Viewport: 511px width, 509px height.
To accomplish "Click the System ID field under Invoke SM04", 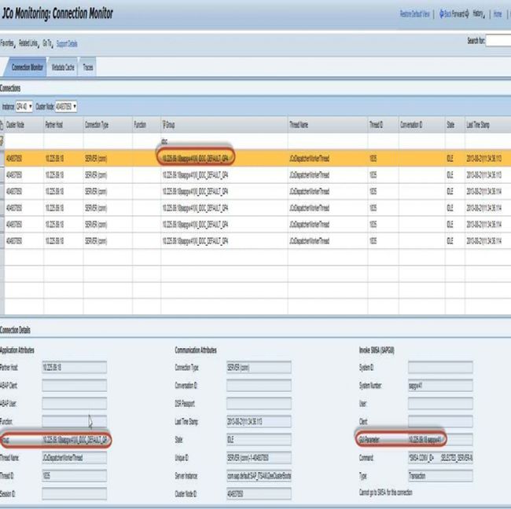I will [x=440, y=368].
